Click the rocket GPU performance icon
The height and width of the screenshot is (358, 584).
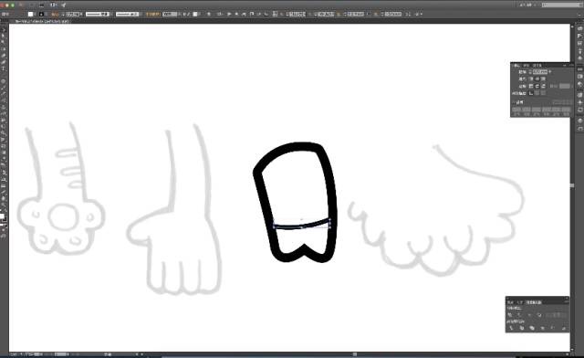pyautogui.click(x=64, y=5)
